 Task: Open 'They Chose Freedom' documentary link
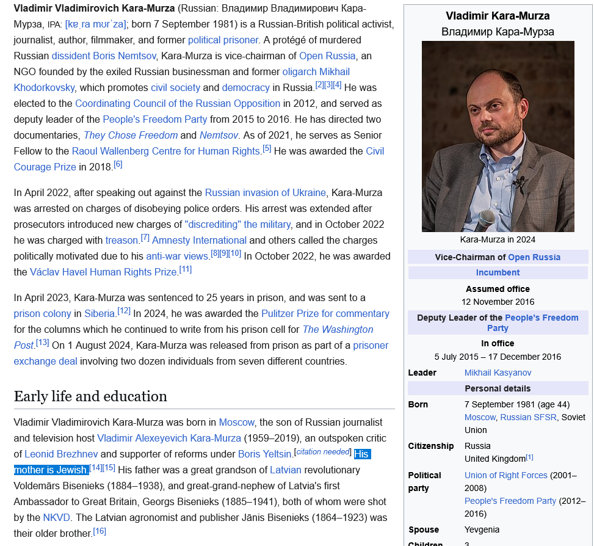(x=131, y=136)
